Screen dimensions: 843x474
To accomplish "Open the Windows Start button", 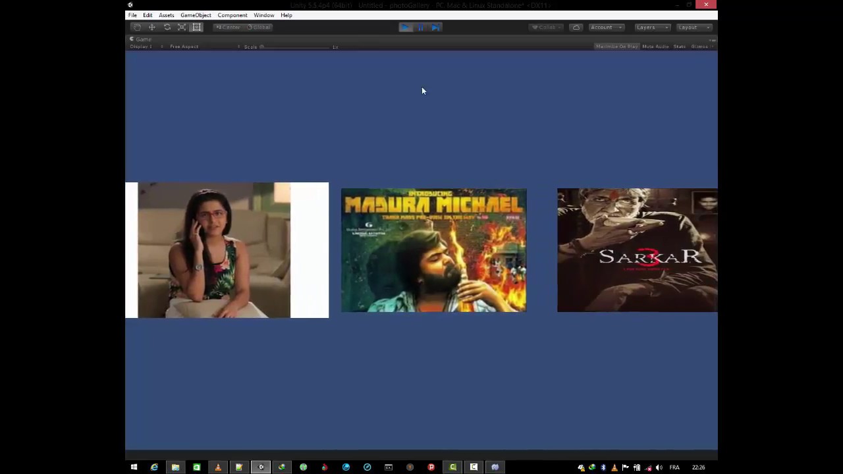I will point(134,467).
